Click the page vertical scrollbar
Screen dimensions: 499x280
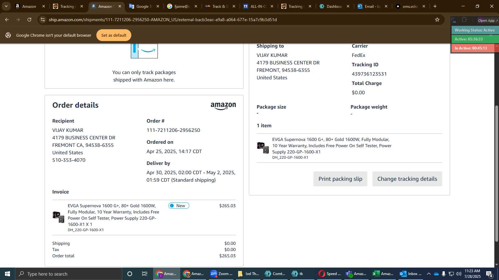coord(497,174)
